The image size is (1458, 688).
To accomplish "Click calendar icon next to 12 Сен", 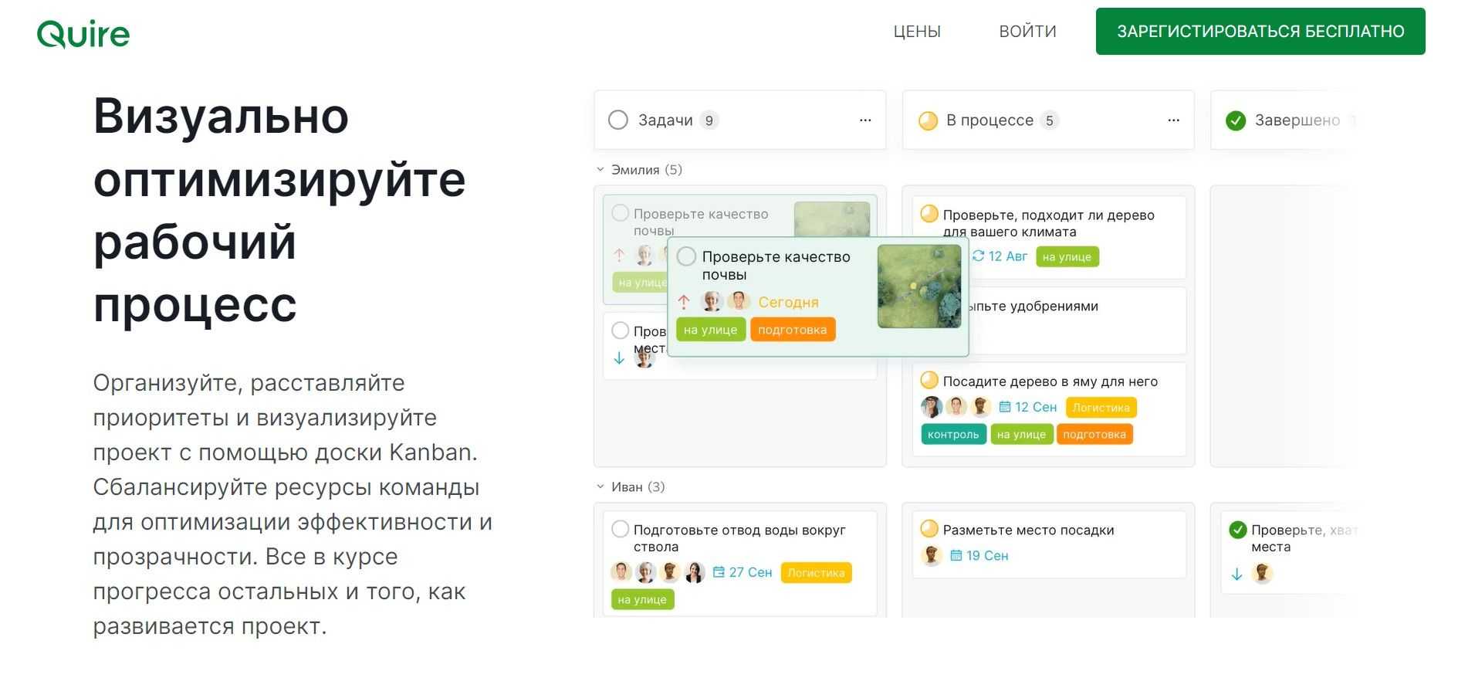I will pyautogui.click(x=1004, y=407).
